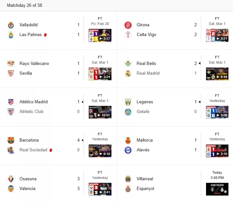Click the Villarreal club crest icon
The image size is (233, 203).
tap(128, 179)
